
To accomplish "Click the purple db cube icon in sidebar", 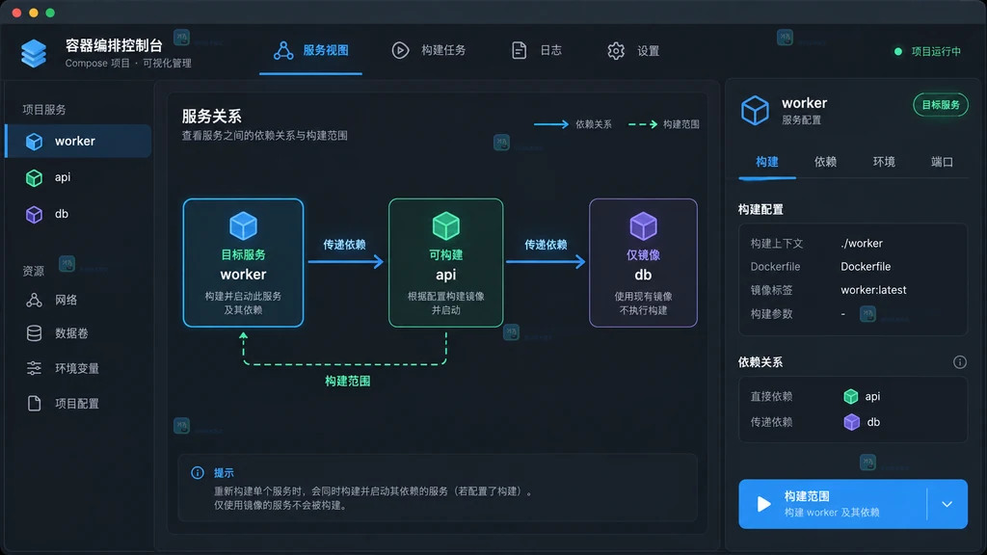I will point(34,215).
